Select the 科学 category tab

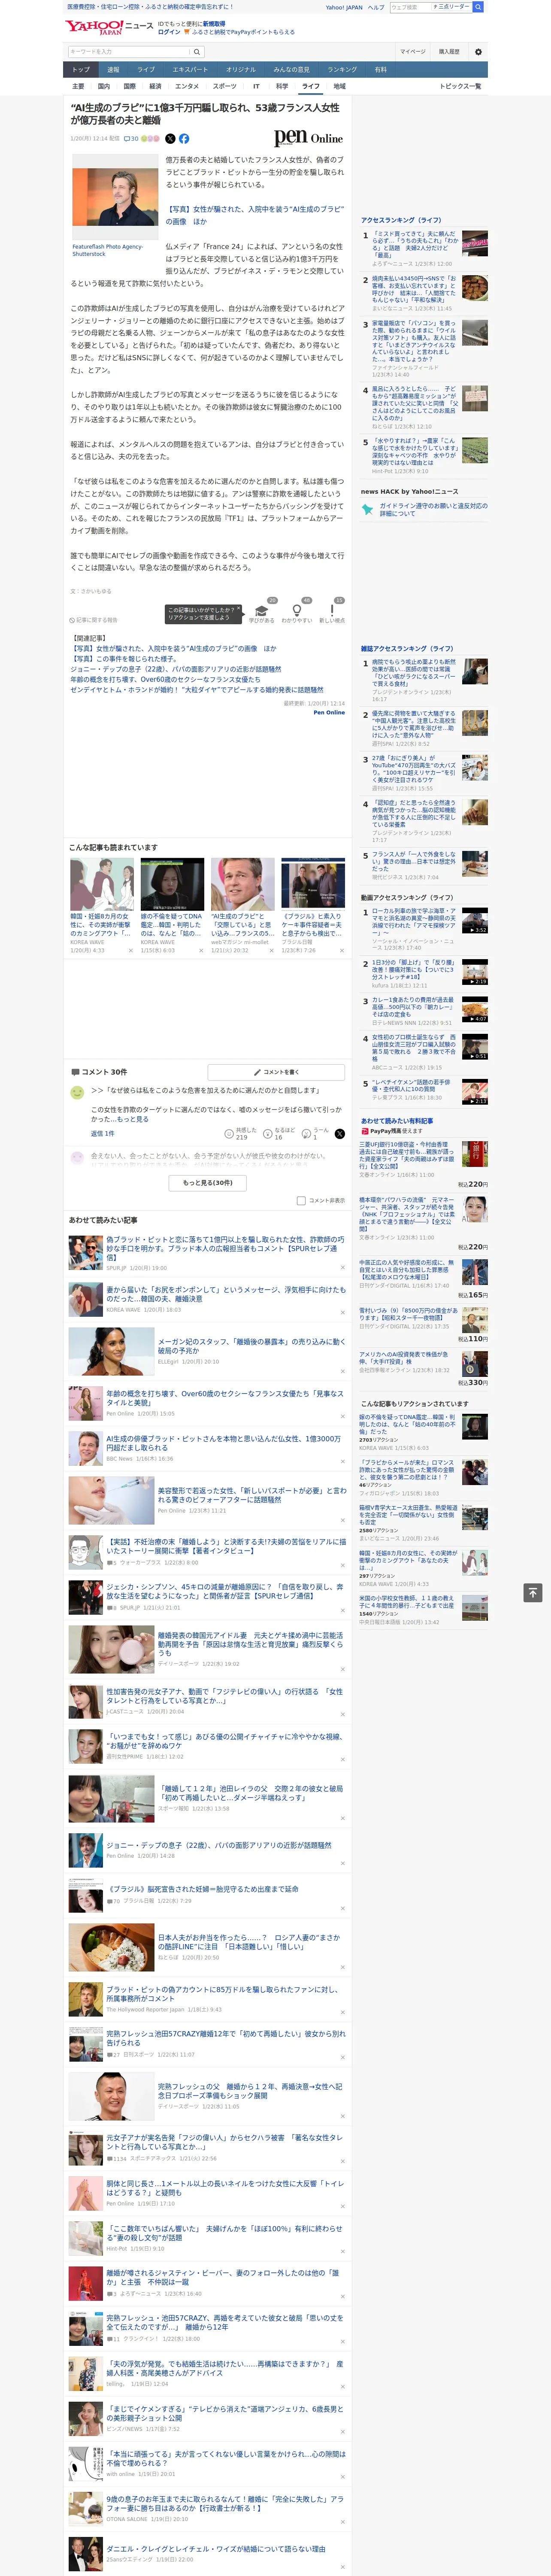(x=282, y=86)
